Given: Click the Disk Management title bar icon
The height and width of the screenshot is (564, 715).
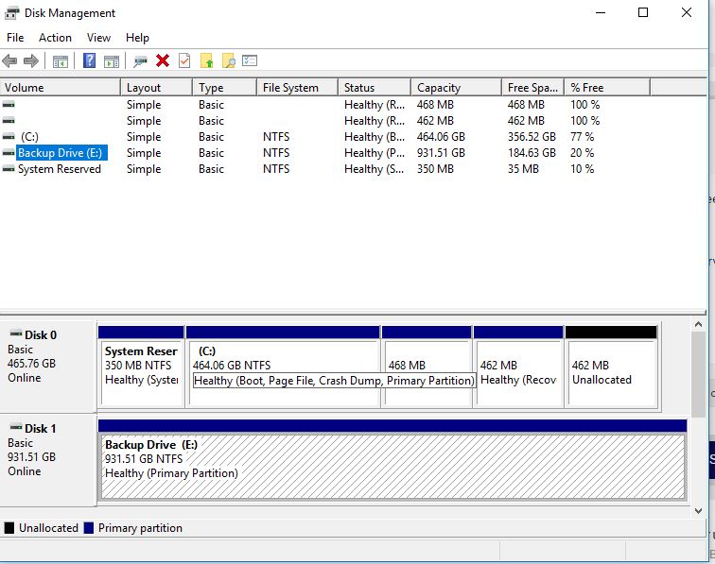Looking at the screenshot, I should click(12, 13).
